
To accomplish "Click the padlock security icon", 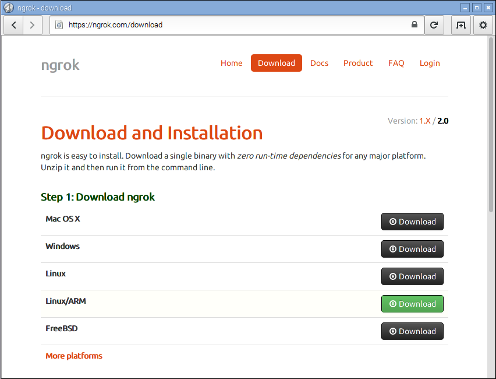I will [414, 24].
